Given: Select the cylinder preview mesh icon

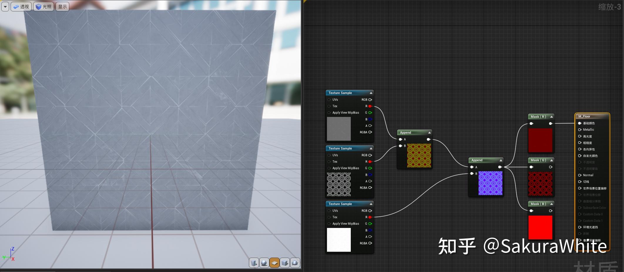Looking at the screenshot, I should [x=254, y=263].
